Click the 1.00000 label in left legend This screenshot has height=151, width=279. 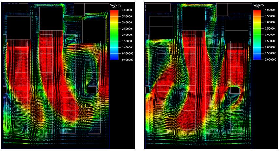point(126,48)
